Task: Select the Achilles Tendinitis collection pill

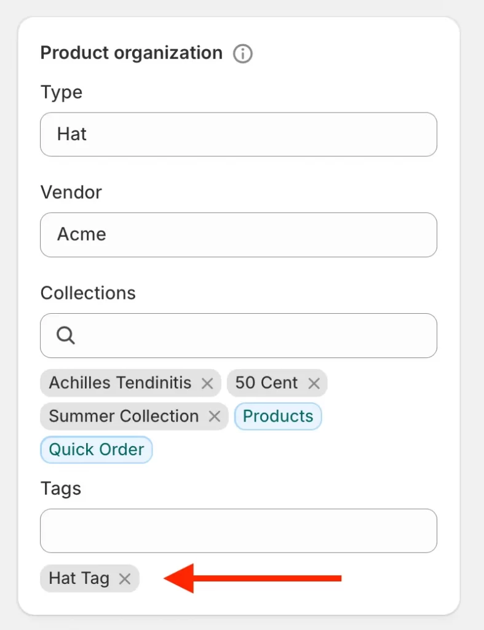Action: [120, 383]
